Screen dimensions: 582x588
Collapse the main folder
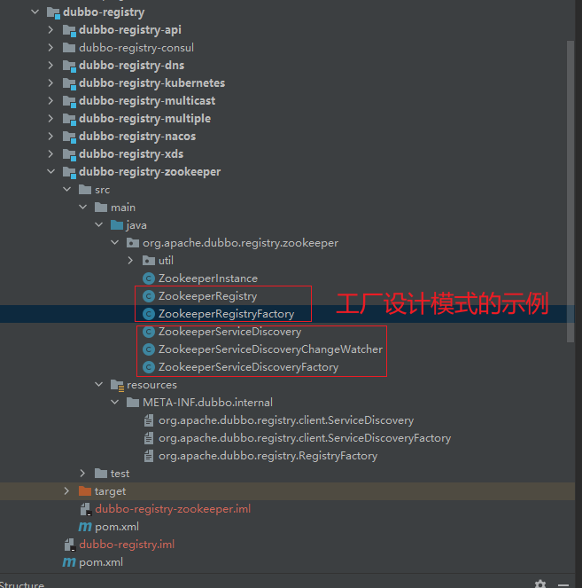pos(83,207)
